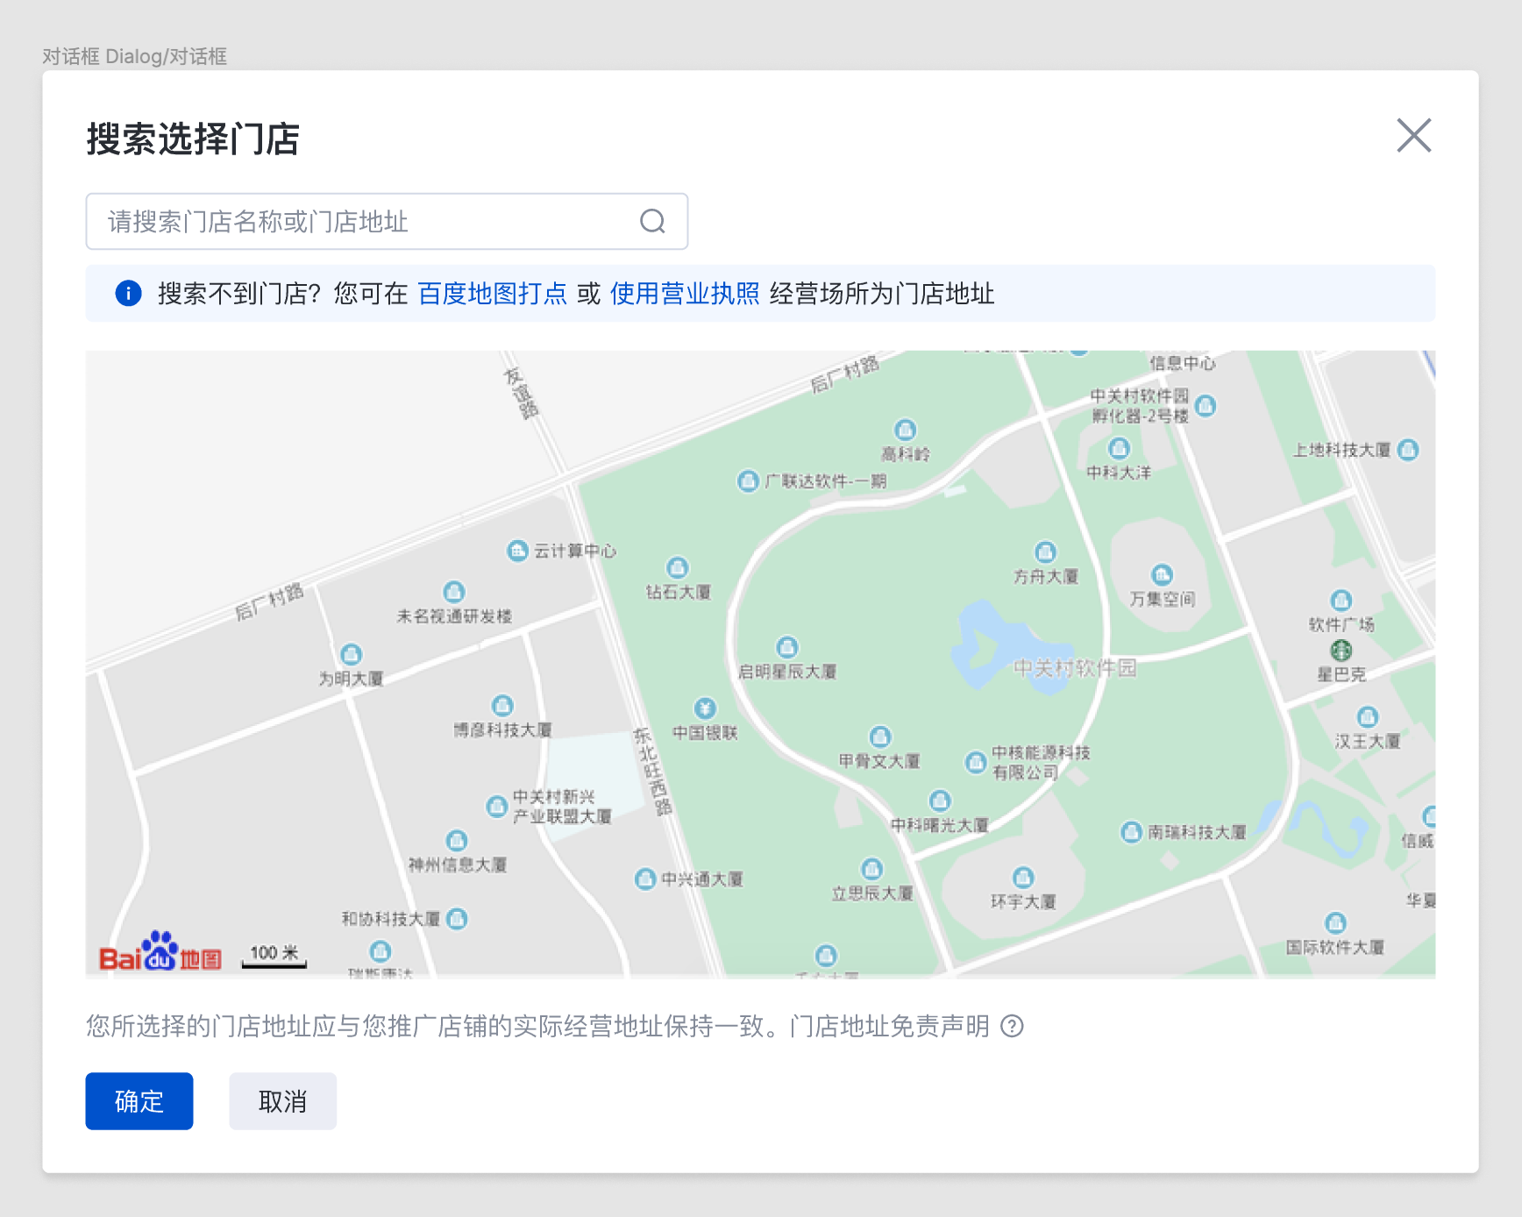Select the 星巴克 Starbucks map marker
1522x1217 pixels.
click(1341, 651)
